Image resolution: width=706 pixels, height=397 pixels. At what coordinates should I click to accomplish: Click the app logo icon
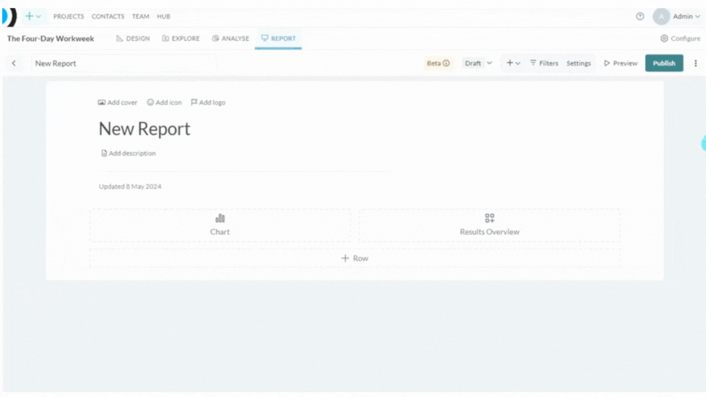(x=9, y=17)
